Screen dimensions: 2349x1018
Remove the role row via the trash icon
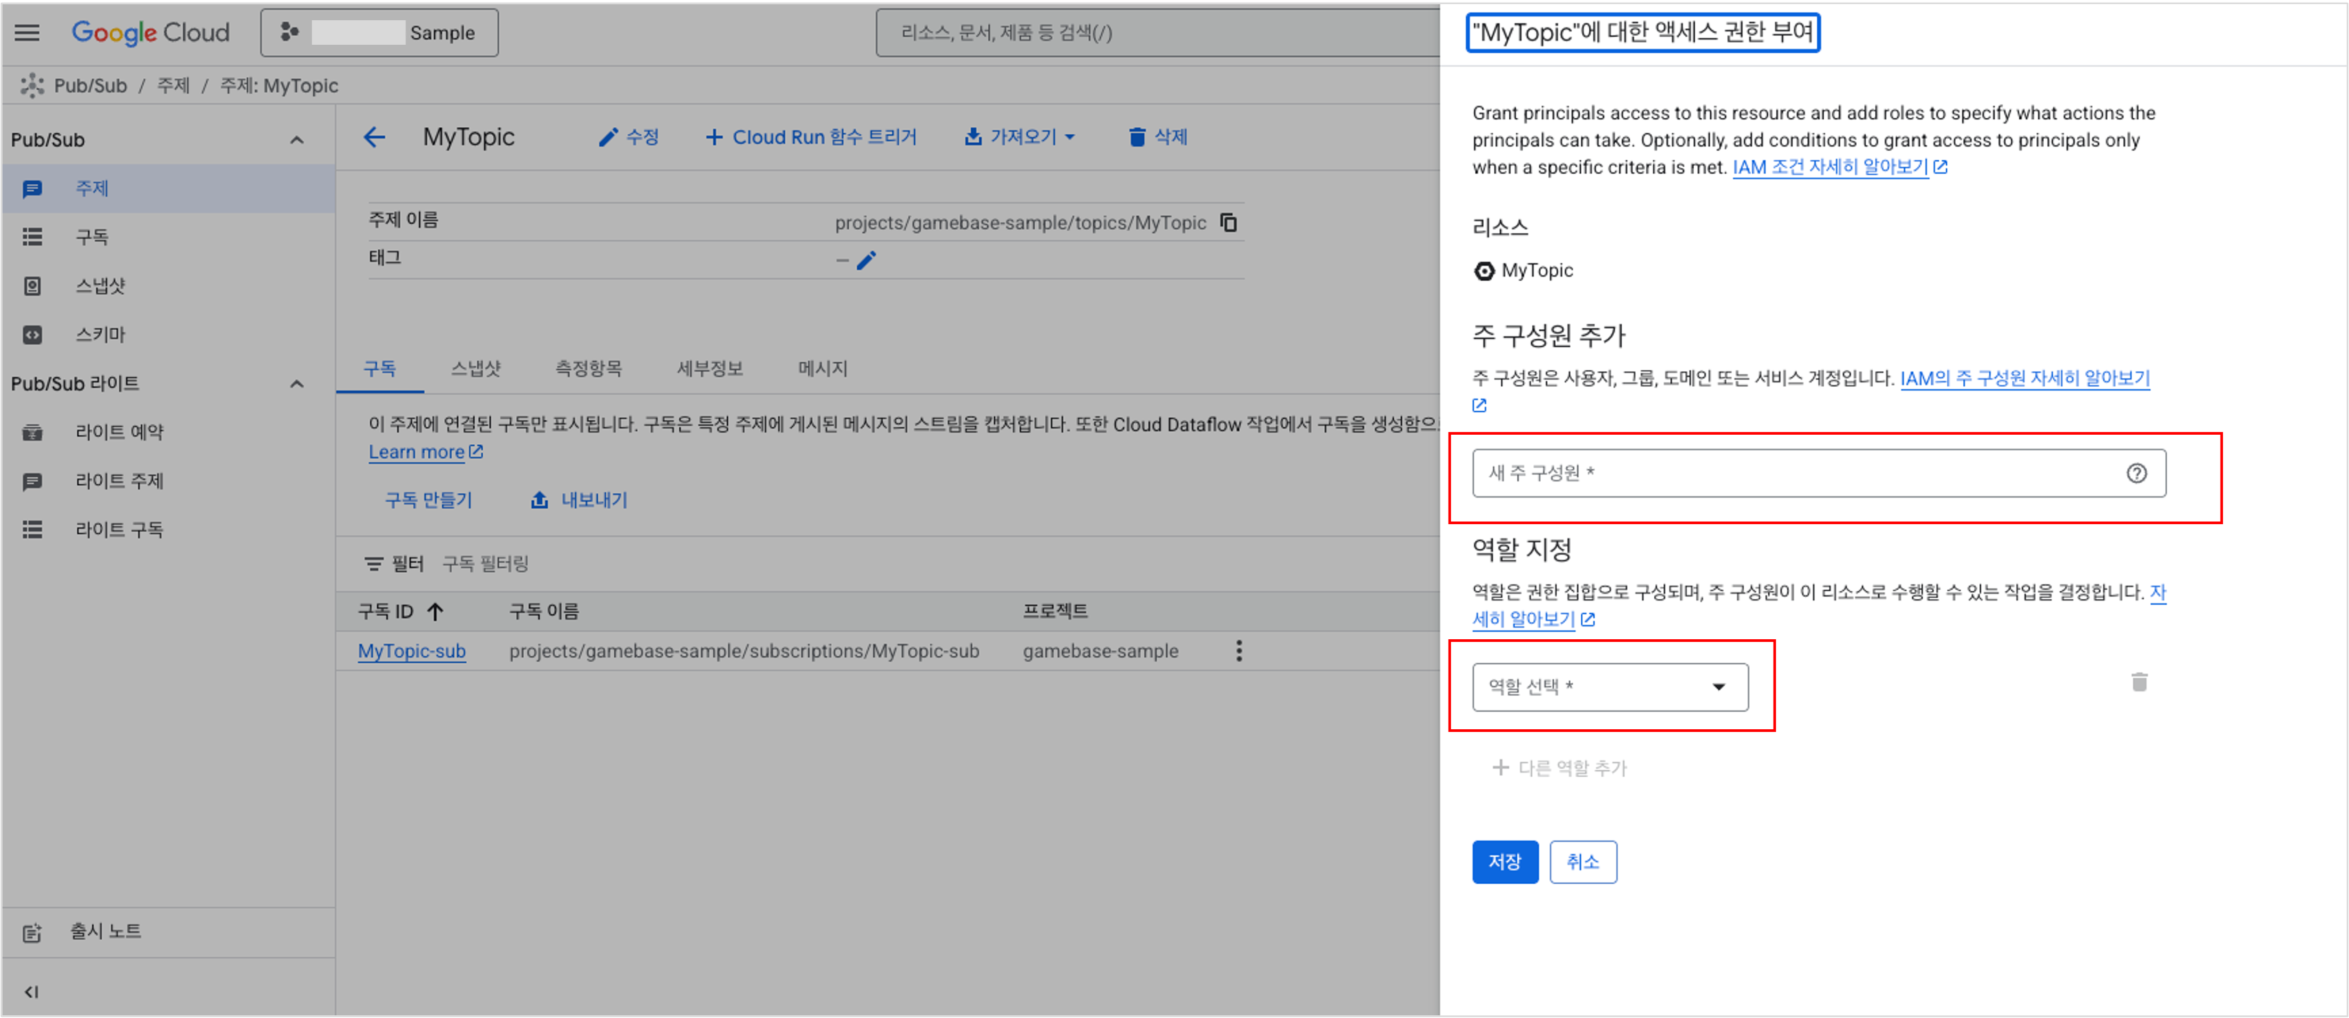point(2140,682)
